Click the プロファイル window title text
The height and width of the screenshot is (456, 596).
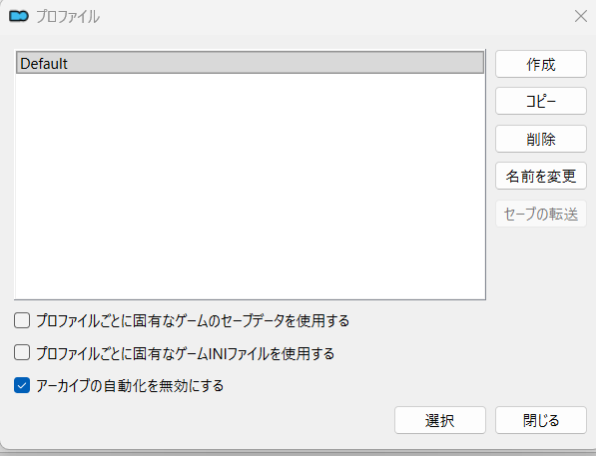[68, 17]
